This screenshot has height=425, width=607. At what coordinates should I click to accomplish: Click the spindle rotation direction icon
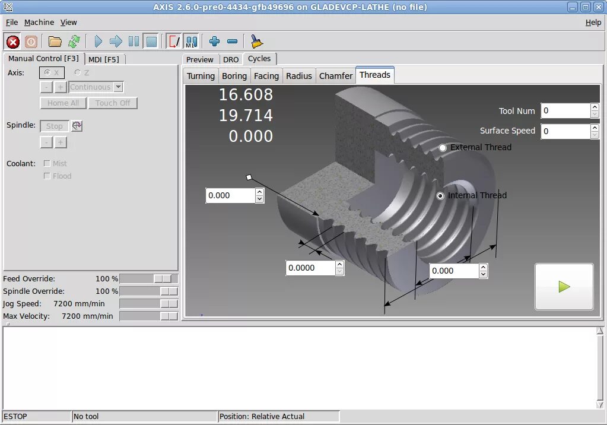click(77, 125)
